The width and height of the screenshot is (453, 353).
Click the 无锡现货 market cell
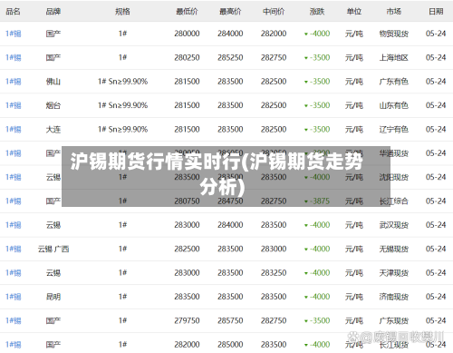pos(394,249)
